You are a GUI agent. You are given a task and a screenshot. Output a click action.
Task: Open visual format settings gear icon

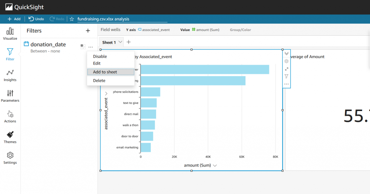coord(287,61)
